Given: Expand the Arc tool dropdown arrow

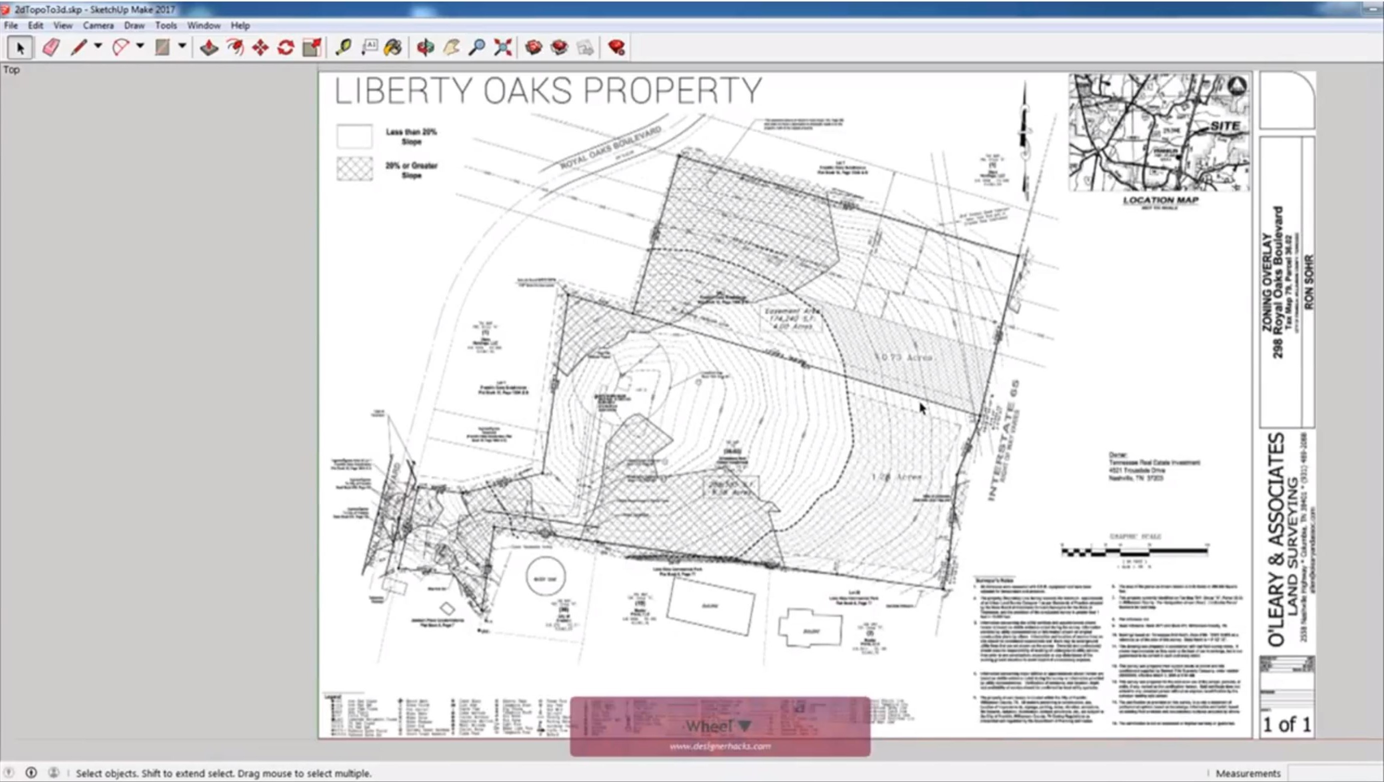Looking at the screenshot, I should pyautogui.click(x=140, y=46).
